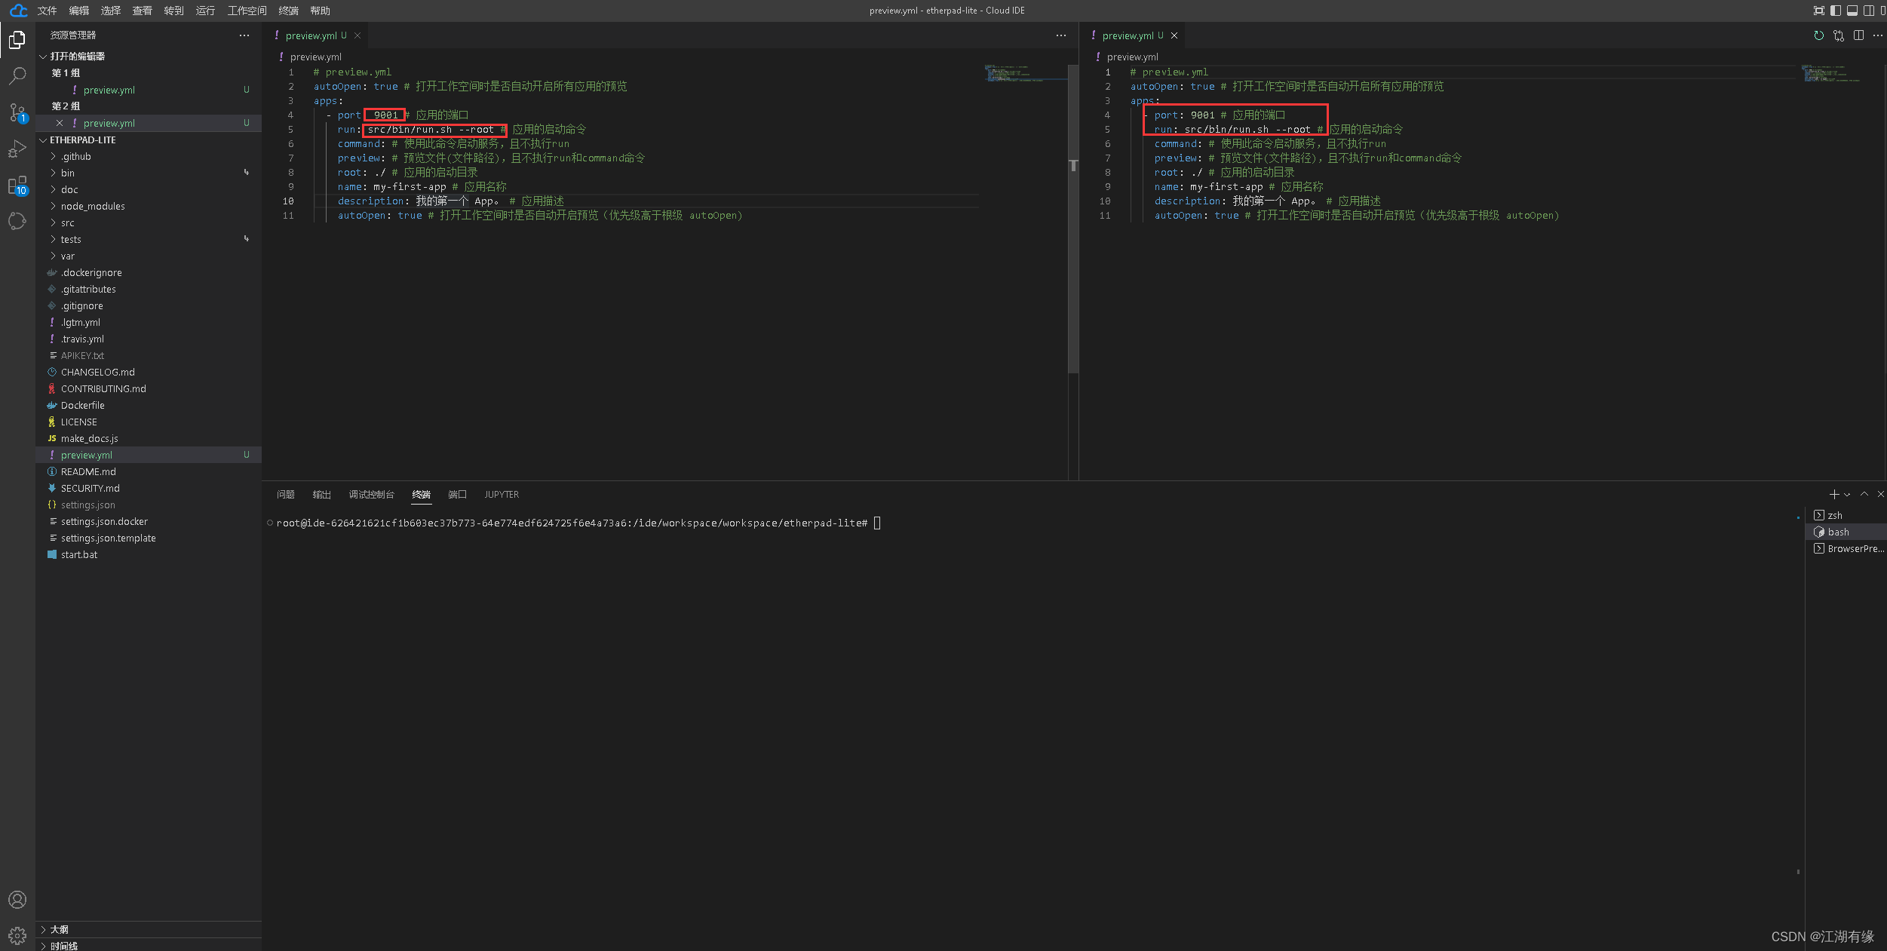Expand the node_modules folder

(149, 207)
